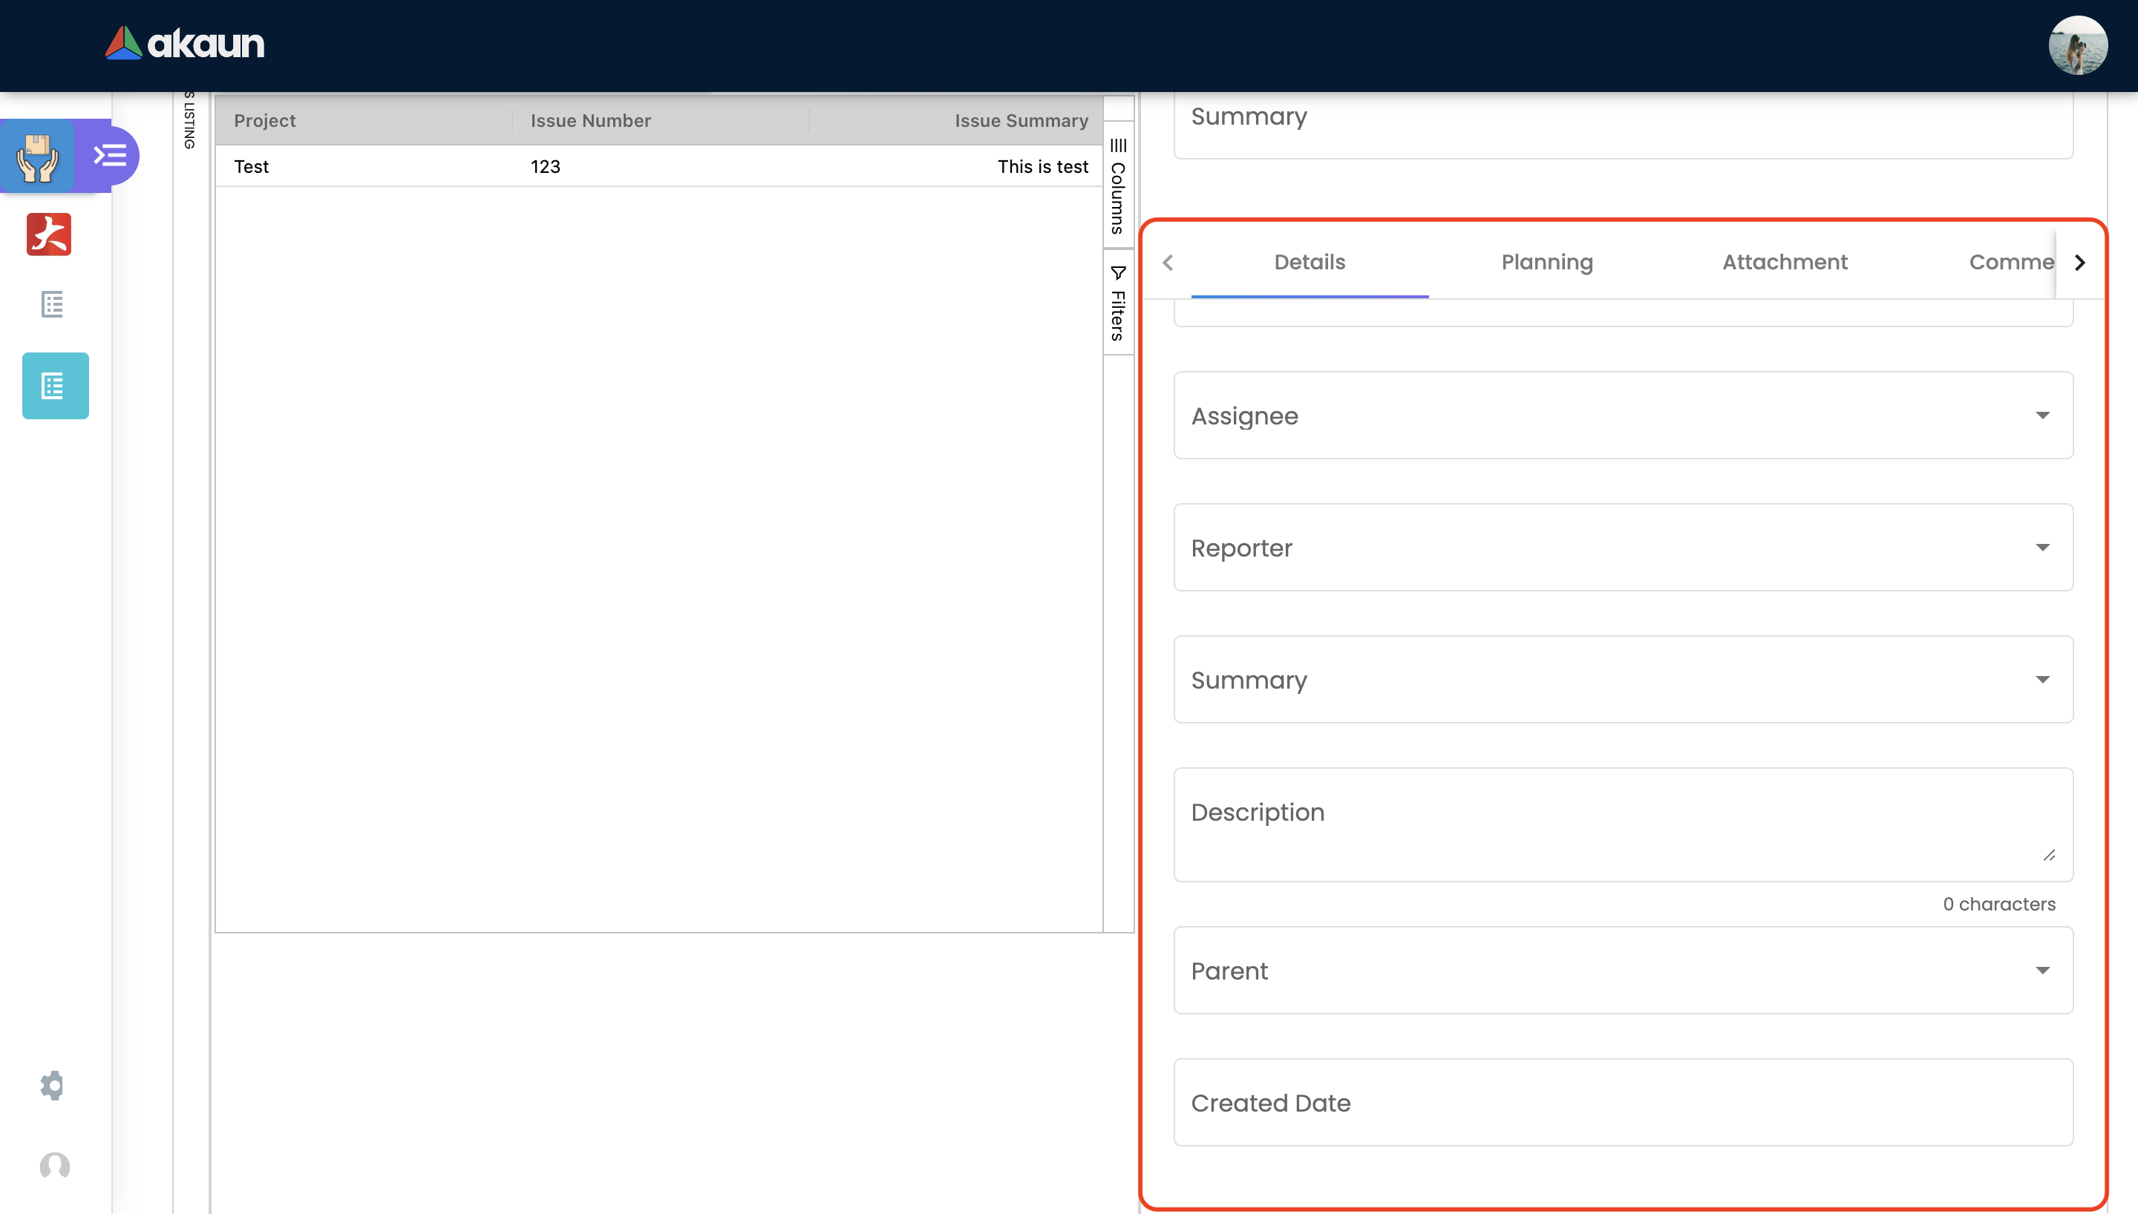This screenshot has height=1214, width=2138.
Task: Open the Columns side panel
Action: tap(1118, 187)
